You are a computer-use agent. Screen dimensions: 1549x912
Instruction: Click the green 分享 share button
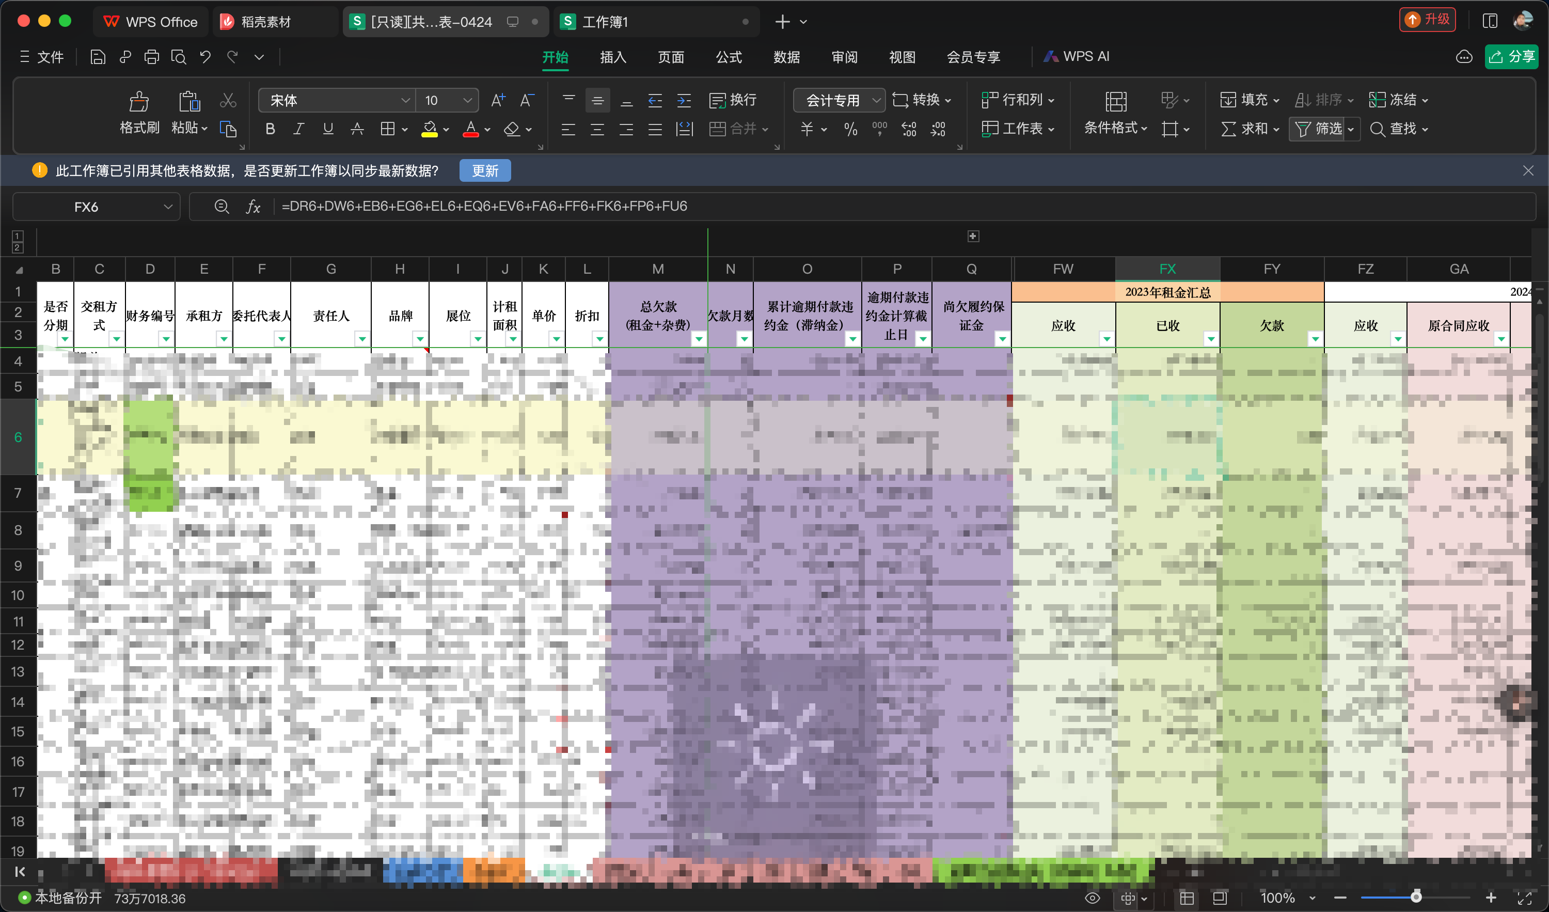pos(1512,57)
